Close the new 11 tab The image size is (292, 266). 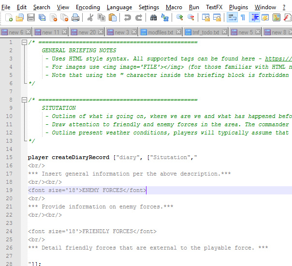(64, 32)
